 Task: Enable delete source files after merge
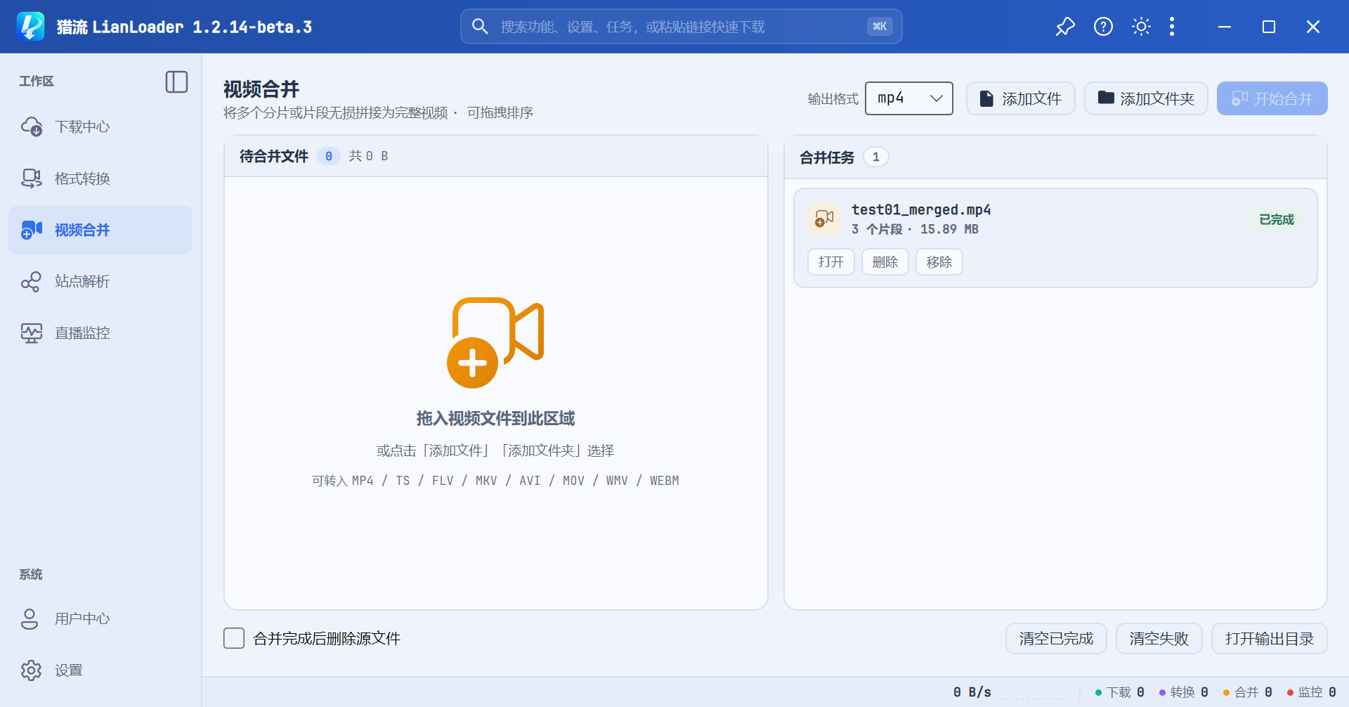coord(234,638)
